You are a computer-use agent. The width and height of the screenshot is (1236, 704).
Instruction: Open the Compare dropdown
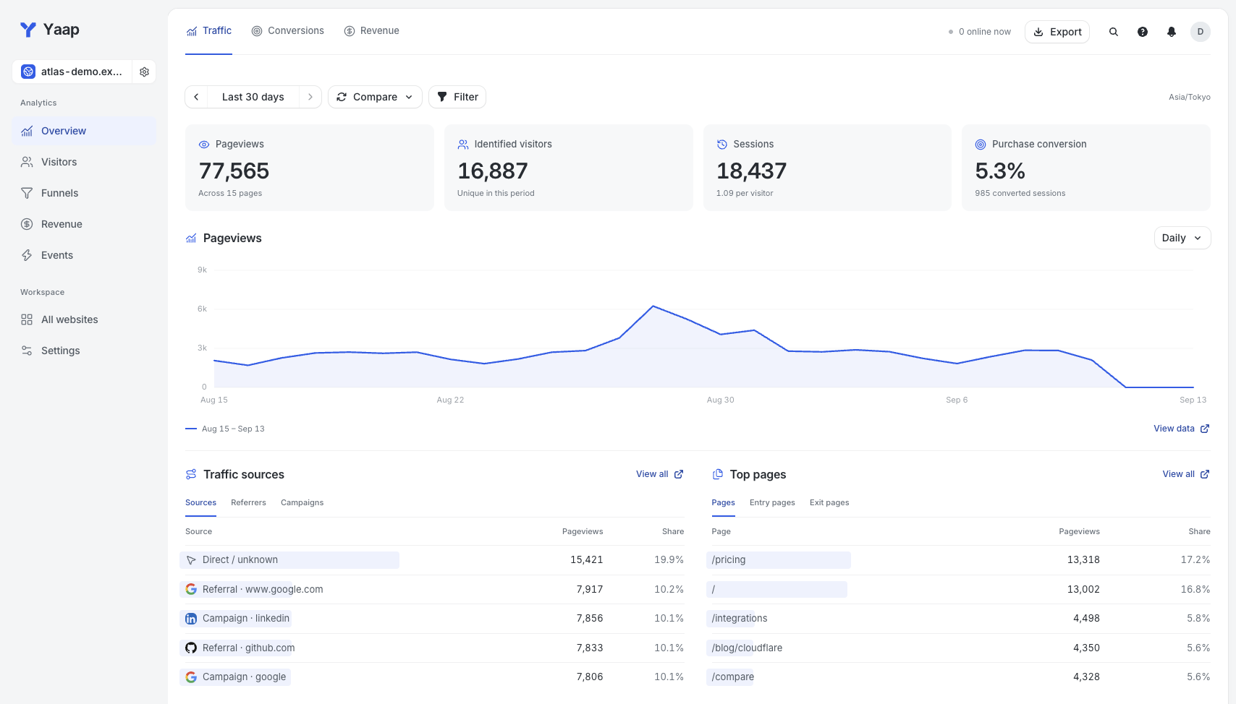375,97
